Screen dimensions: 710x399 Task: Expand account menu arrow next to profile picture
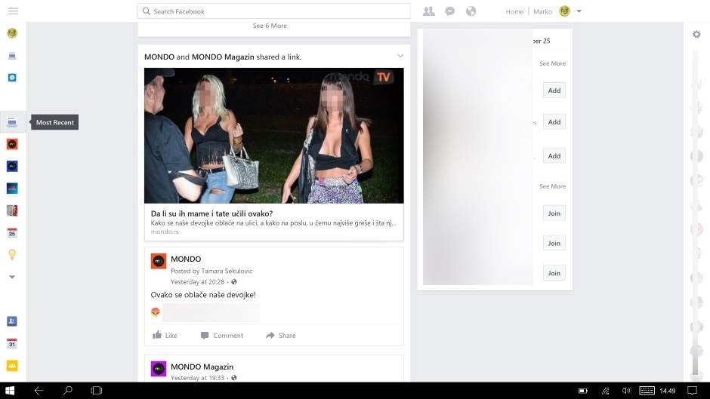(579, 11)
